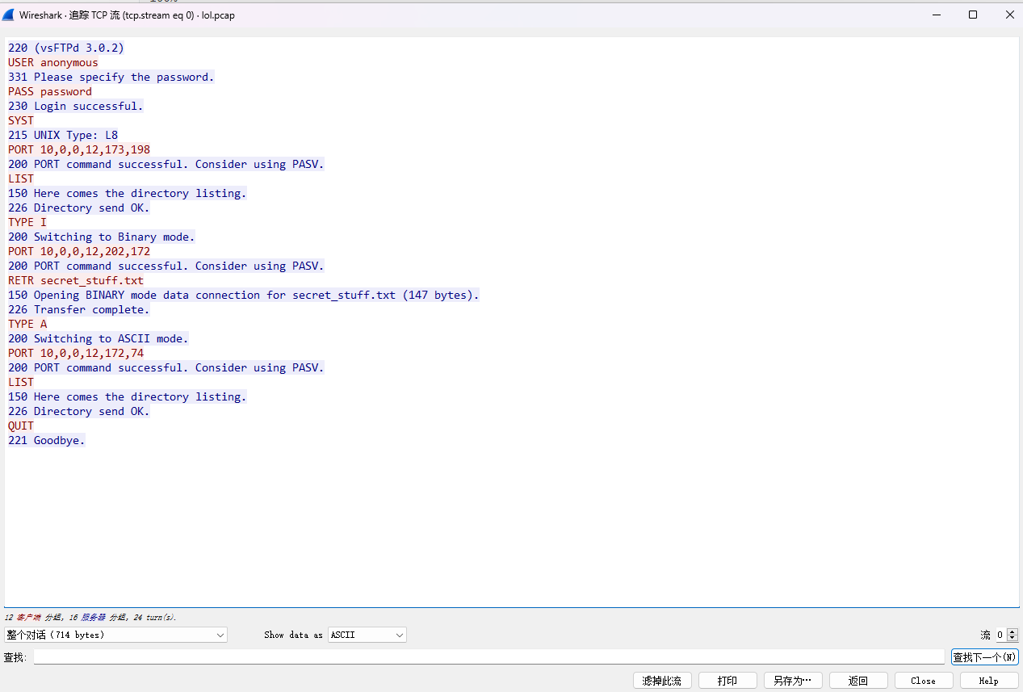Click the 另存为… save as button
1023x692 pixels.
coord(793,681)
